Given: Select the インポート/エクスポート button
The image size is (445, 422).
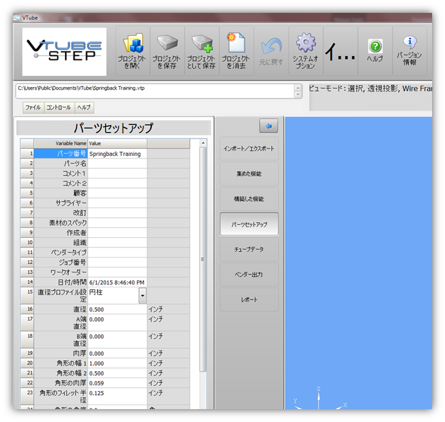Looking at the screenshot, I should [x=249, y=149].
